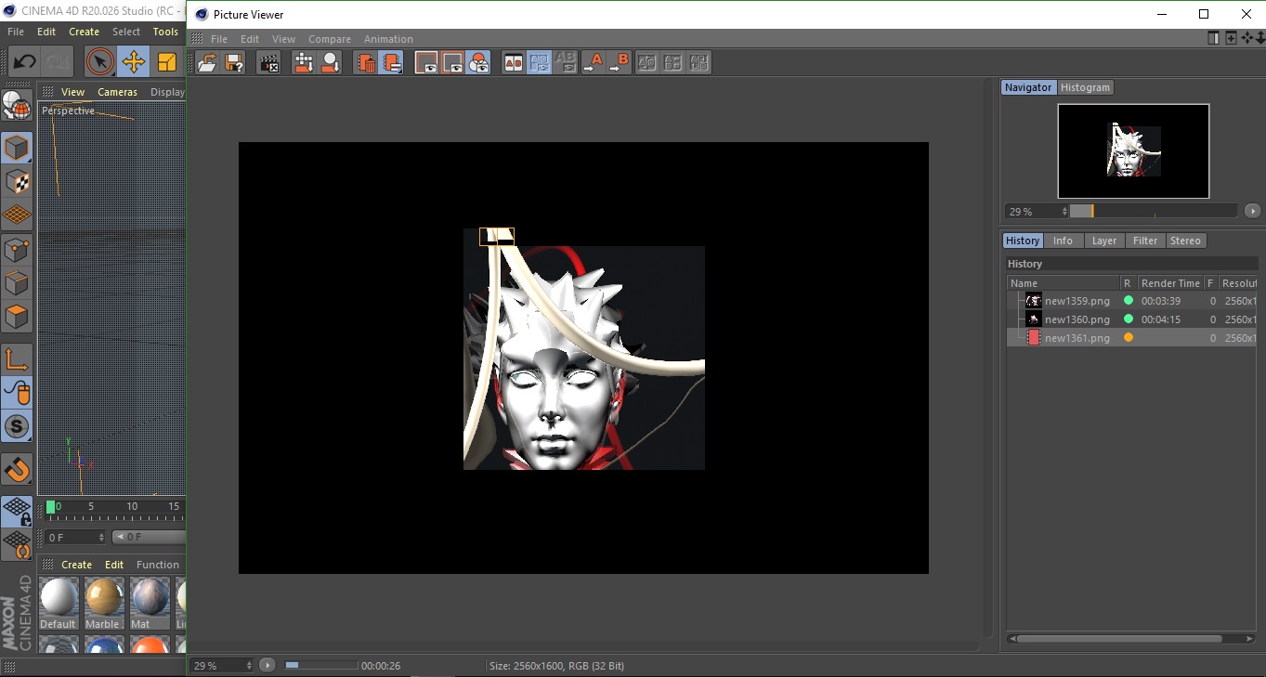Open the Animation menu
Screen dimensions: 1266x677
coord(388,39)
